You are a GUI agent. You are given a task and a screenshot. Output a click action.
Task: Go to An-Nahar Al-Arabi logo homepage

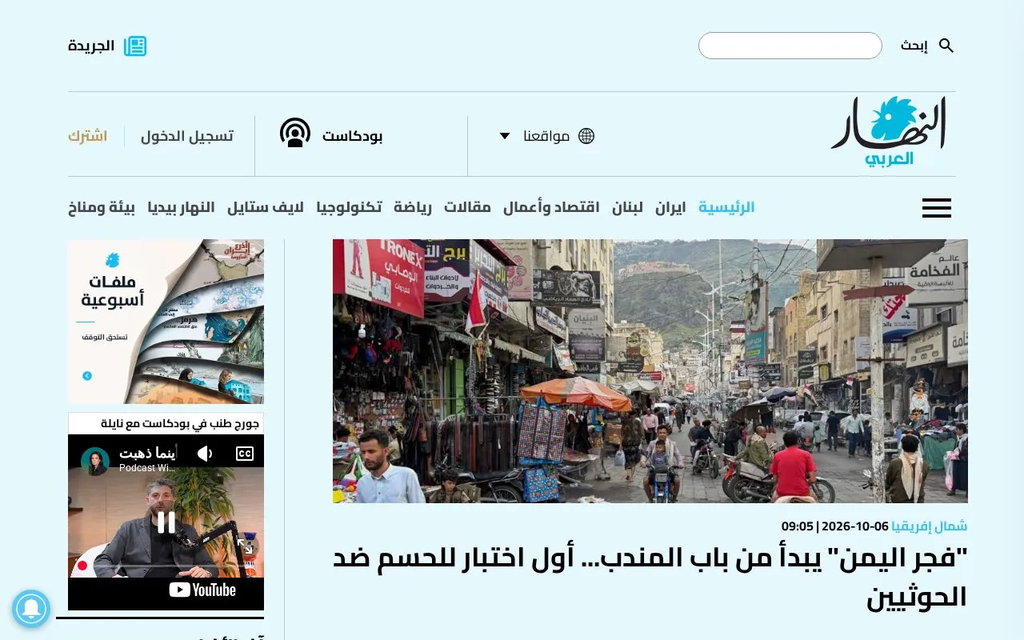[889, 131]
